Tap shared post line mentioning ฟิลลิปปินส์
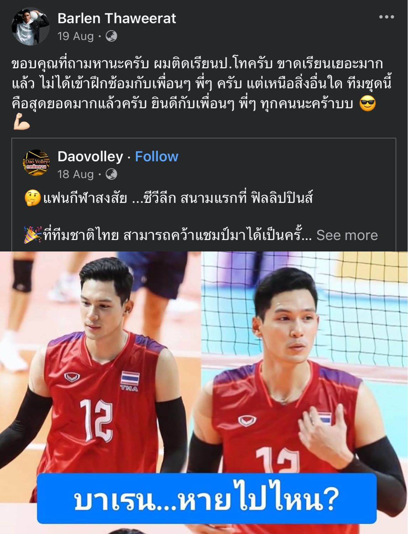Screen dimensions: 408x534 [x=178, y=198]
